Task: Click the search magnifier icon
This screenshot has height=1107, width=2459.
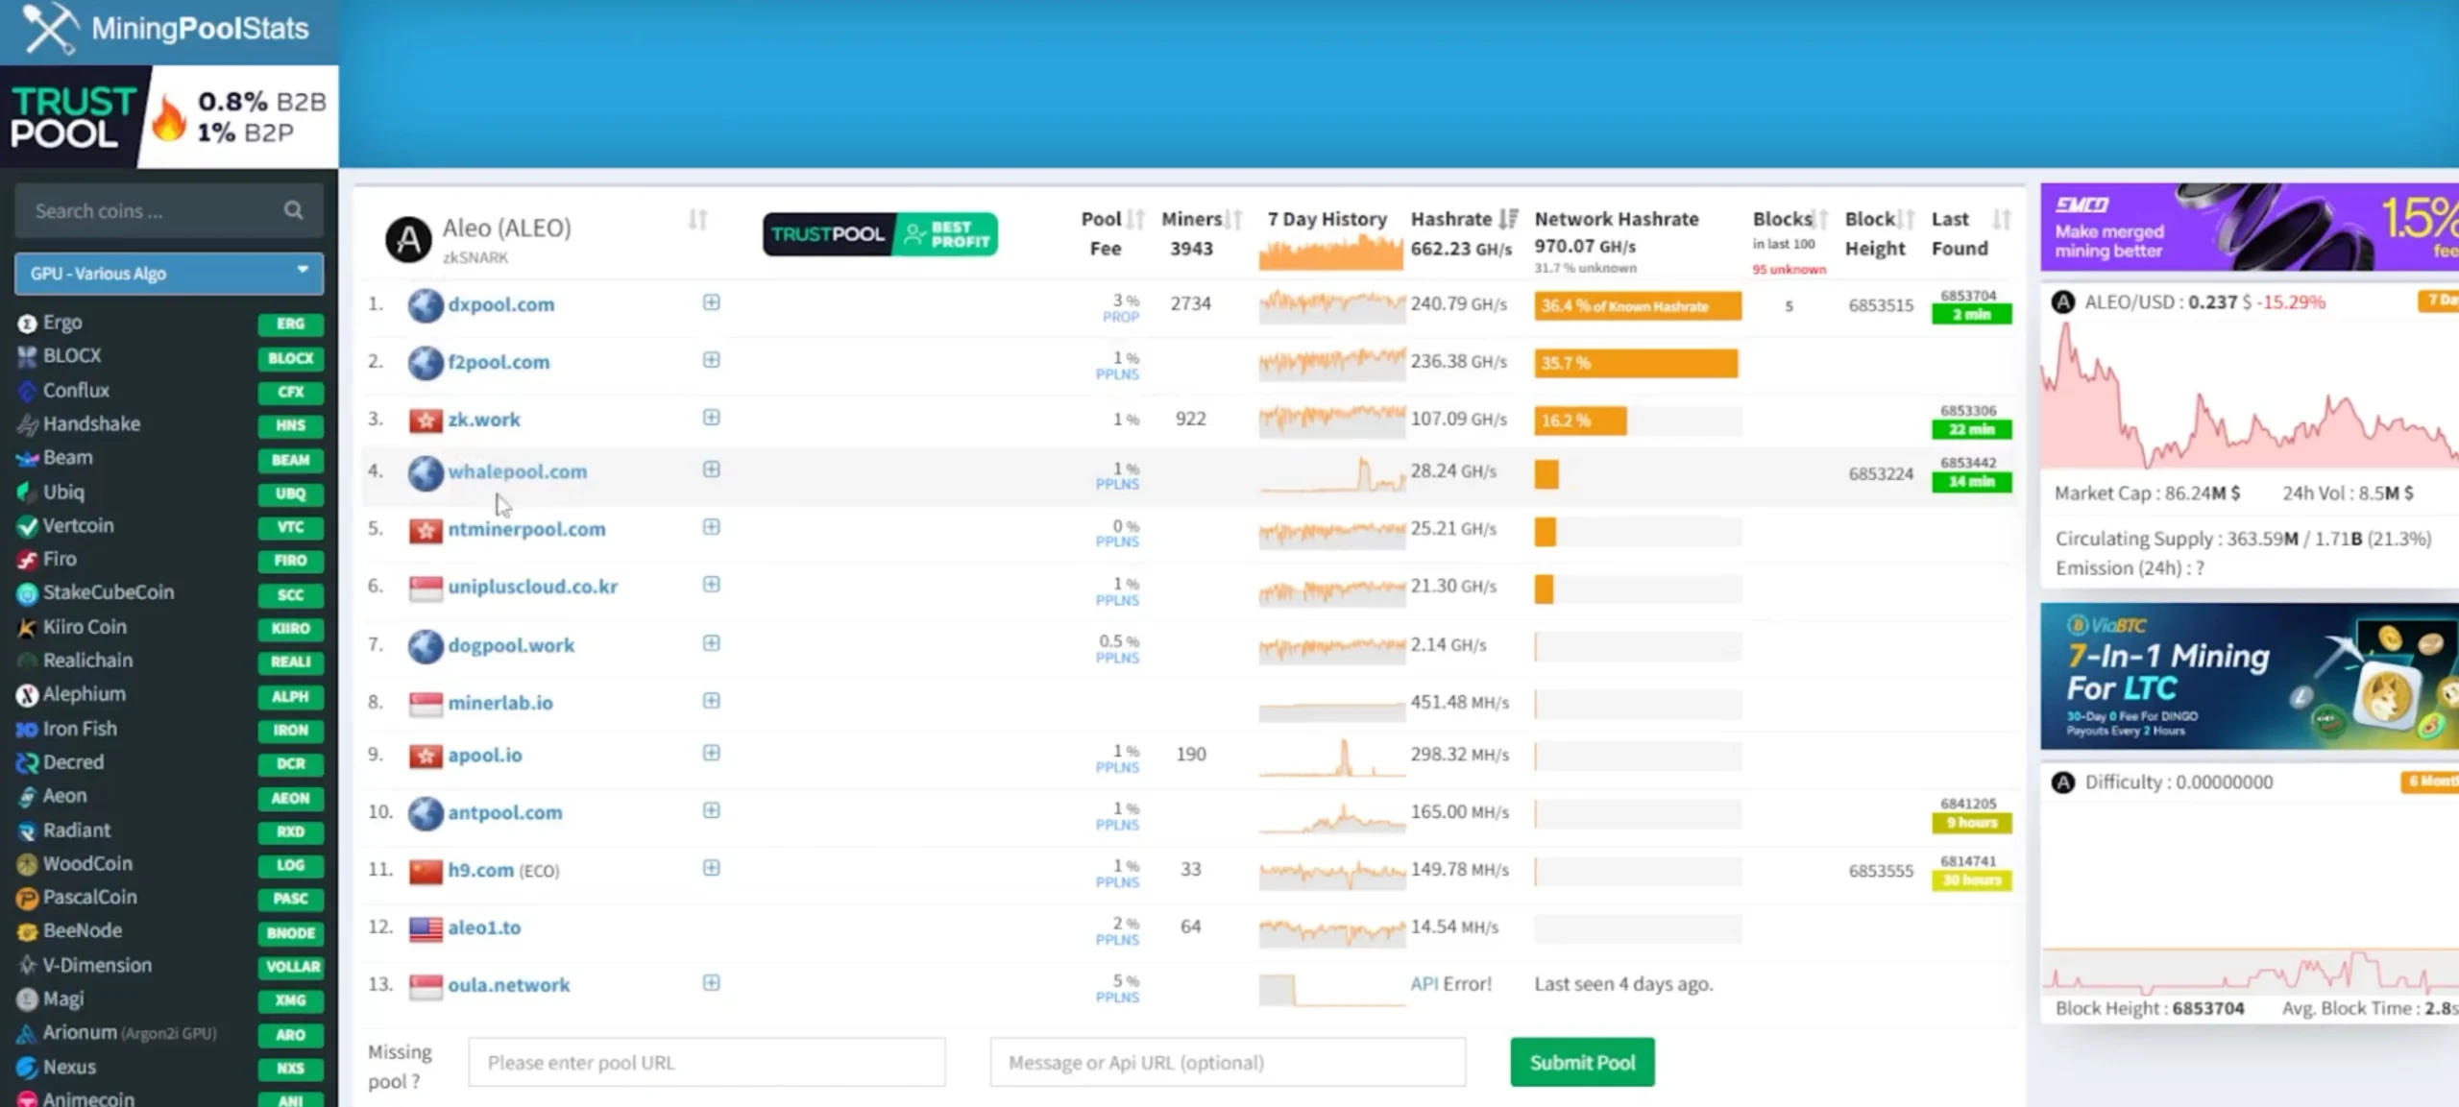Action: [x=294, y=210]
